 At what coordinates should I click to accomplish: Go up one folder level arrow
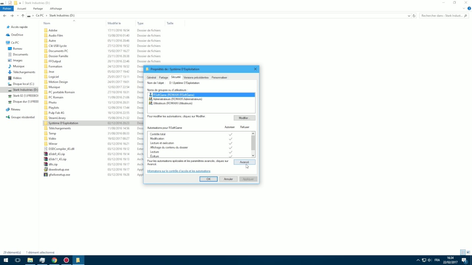point(22,16)
